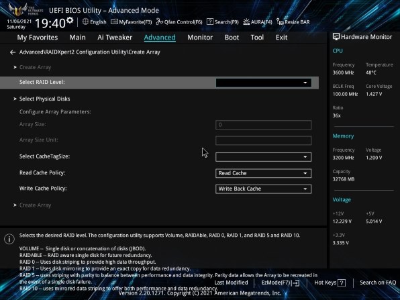Image resolution: width=400 pixels, height=300 pixels.
Task: Go to the Monitor tab
Action: tap(200, 38)
